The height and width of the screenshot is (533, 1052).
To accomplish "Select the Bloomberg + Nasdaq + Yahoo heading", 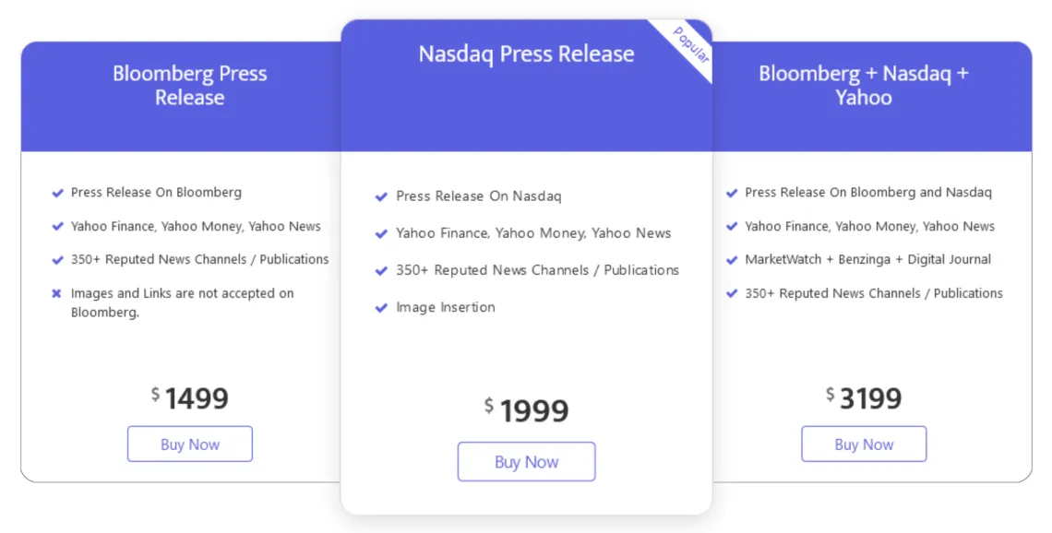I will pos(864,85).
